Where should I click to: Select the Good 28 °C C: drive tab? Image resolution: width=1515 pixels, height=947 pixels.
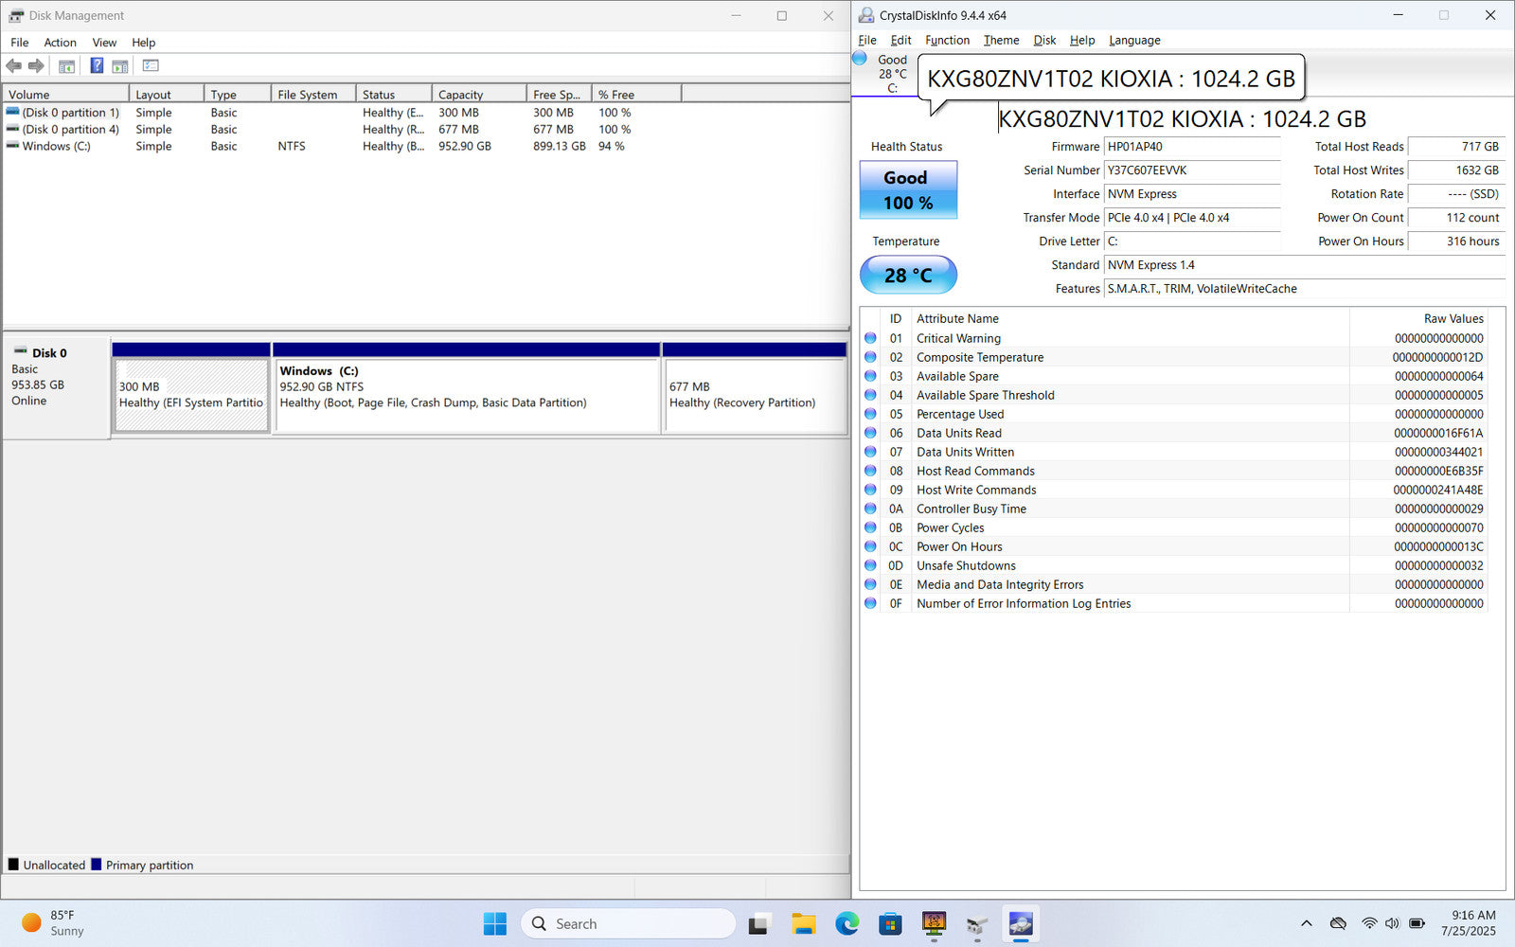point(883,74)
